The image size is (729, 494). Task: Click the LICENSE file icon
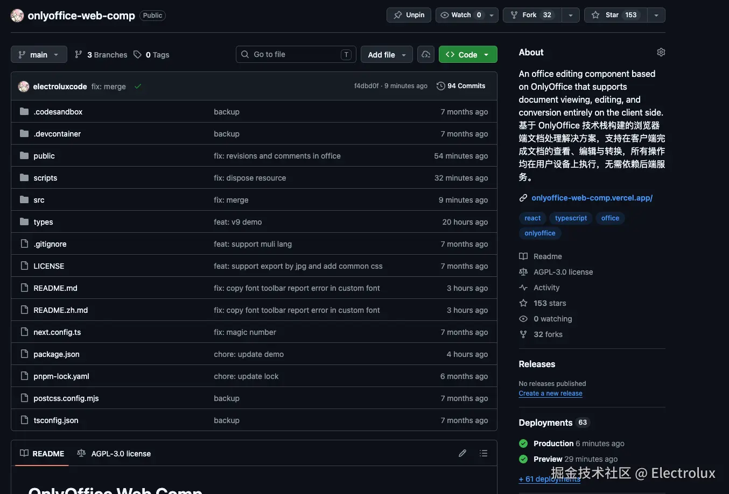[x=24, y=266]
